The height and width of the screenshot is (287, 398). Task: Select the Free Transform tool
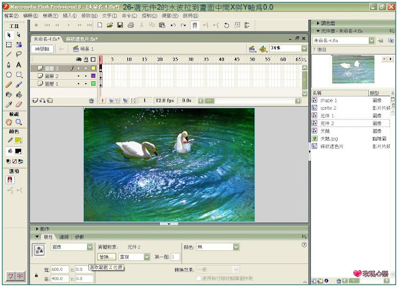tap(9, 45)
